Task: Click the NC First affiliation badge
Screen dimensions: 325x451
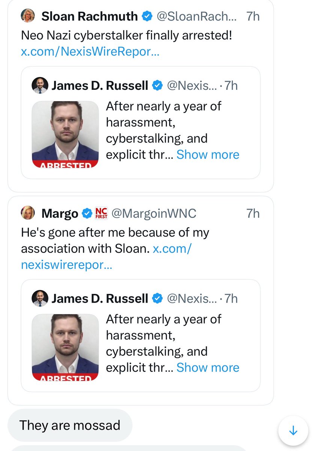Action: tap(101, 213)
